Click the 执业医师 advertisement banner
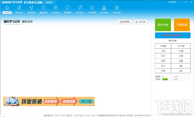 point(49,101)
